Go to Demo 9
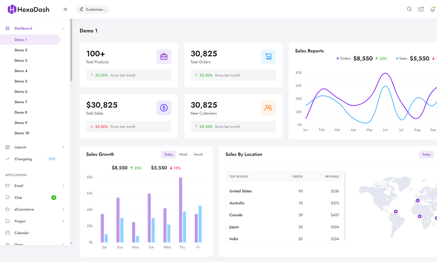This screenshot has width=437, height=262. (x=21, y=123)
